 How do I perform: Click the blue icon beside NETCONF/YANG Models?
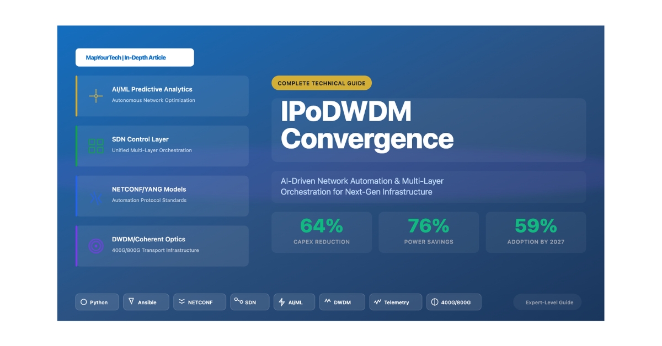pyautogui.click(x=96, y=196)
